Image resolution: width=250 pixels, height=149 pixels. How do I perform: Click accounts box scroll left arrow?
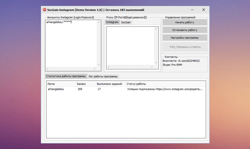(x=48, y=69)
